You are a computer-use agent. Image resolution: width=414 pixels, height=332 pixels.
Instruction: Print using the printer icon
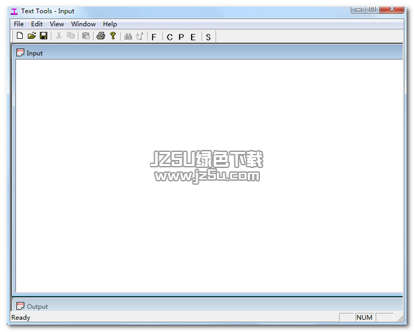click(x=100, y=35)
